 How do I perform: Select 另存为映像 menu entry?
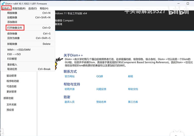[13, 38]
